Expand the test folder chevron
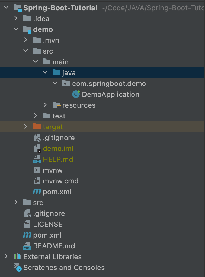The width and height of the screenshot is (205, 277). [x=36, y=116]
